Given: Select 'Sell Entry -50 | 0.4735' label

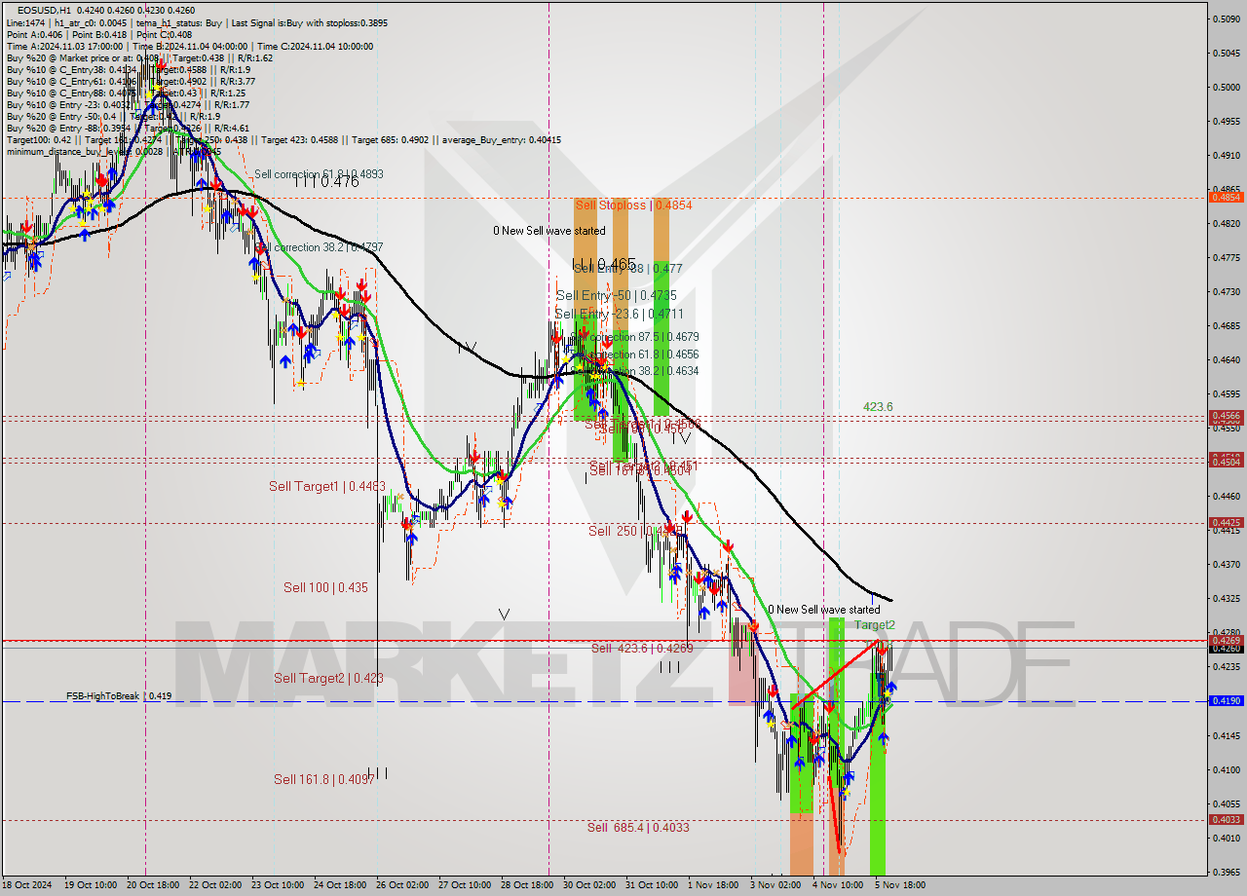Looking at the screenshot, I should 616,295.
